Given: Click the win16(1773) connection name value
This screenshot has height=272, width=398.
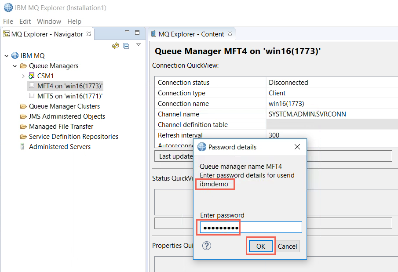Looking at the screenshot, I should click(286, 104).
